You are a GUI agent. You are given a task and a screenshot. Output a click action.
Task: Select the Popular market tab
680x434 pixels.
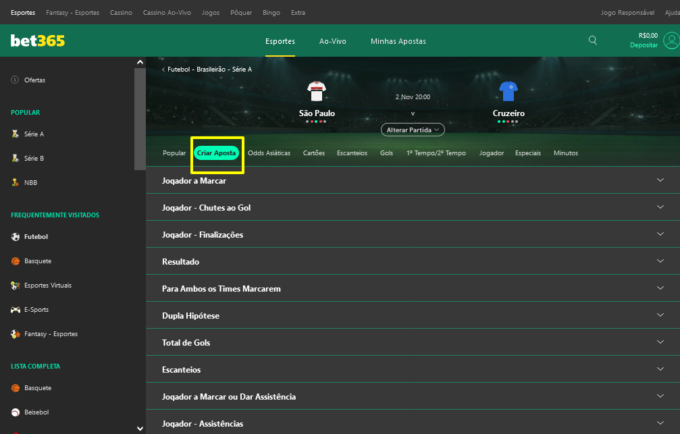point(174,153)
